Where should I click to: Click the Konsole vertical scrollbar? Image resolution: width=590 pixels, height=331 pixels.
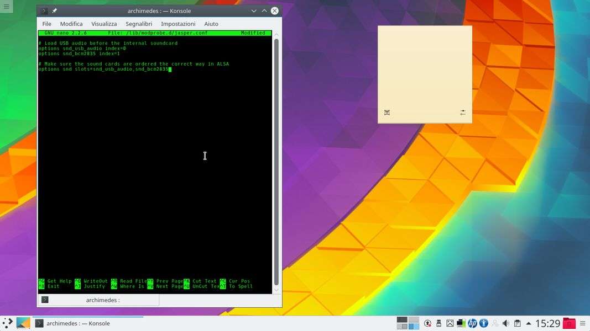click(x=276, y=160)
